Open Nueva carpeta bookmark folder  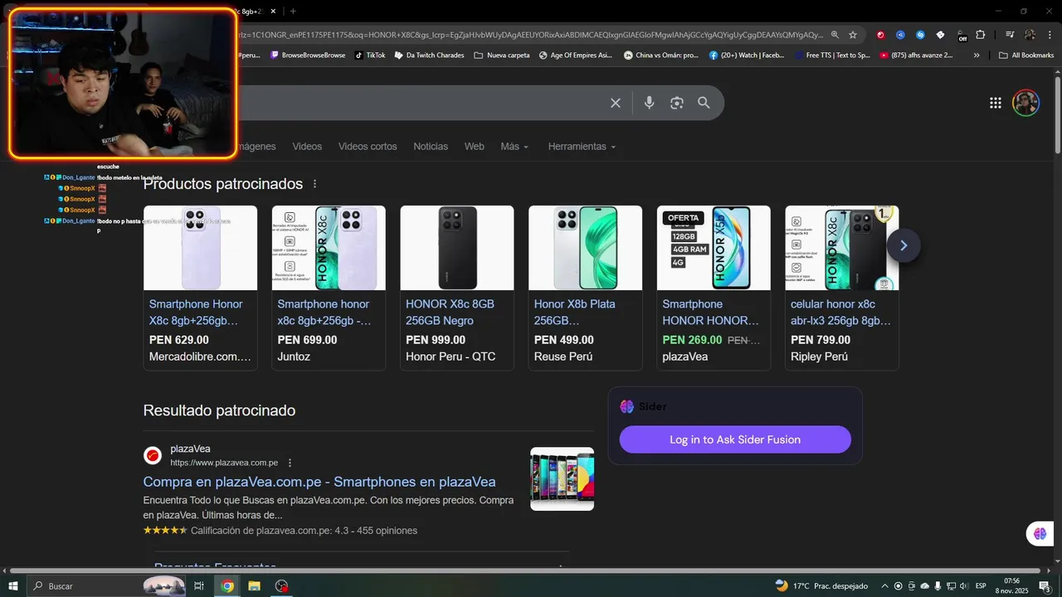point(502,56)
